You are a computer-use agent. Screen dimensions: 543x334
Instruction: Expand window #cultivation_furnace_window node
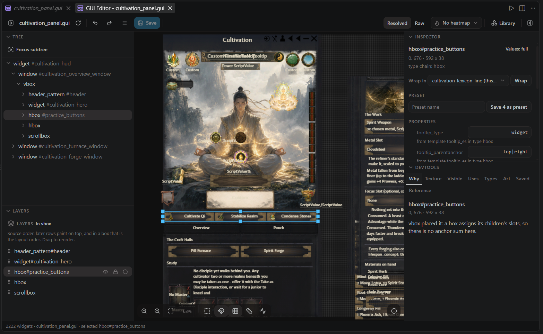(13, 146)
